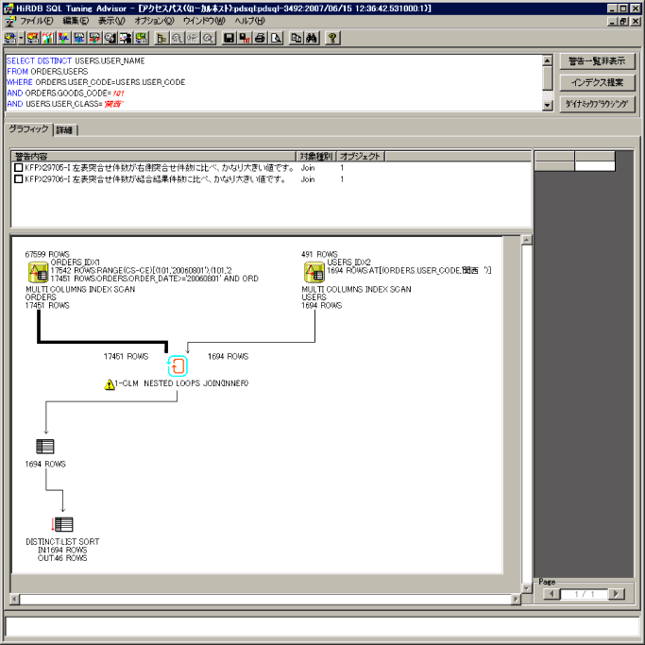Click the document icon left of ファイル menu
The height and width of the screenshot is (645, 645).
click(10, 21)
